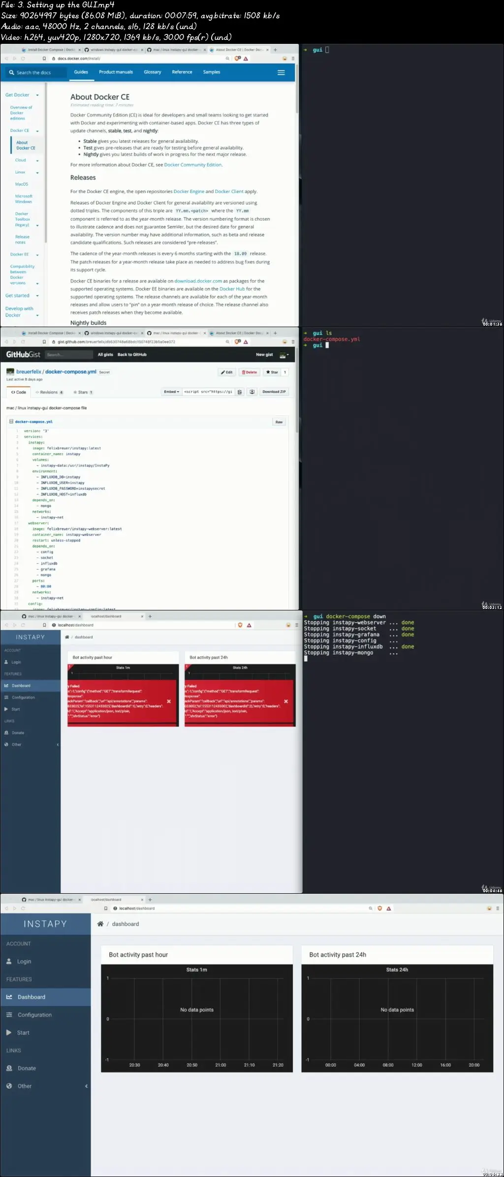Viewport: 504px width, 1177px height.
Task: Click All gists link in GitHubGist header
Action: click(105, 355)
